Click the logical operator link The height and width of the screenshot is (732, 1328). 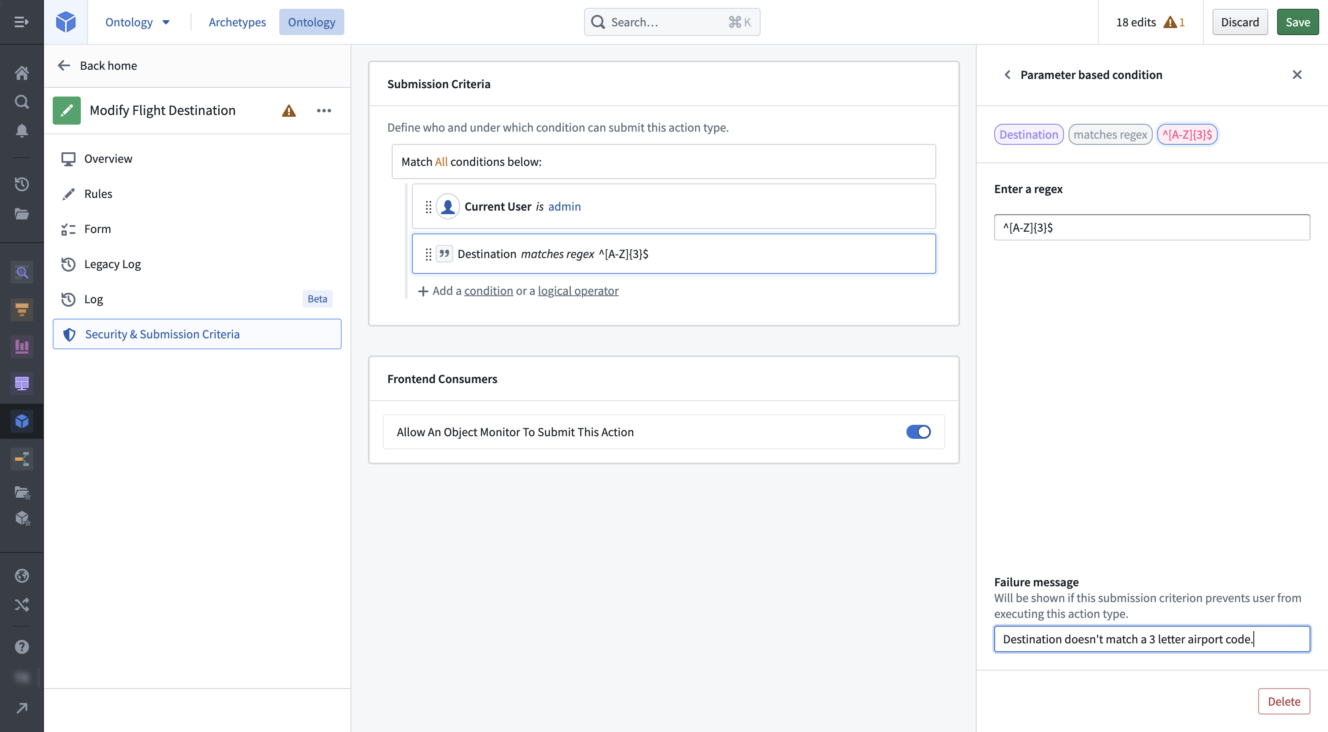click(x=578, y=291)
